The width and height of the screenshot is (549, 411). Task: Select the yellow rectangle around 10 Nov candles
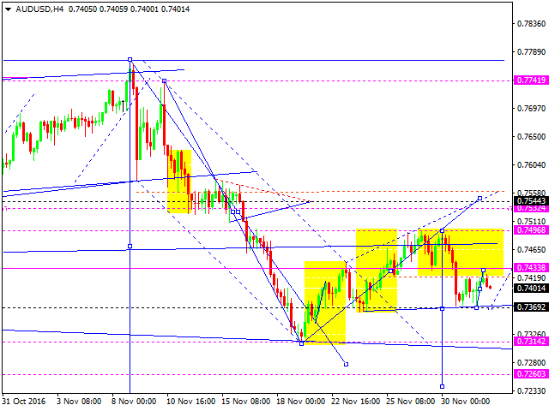click(x=179, y=181)
